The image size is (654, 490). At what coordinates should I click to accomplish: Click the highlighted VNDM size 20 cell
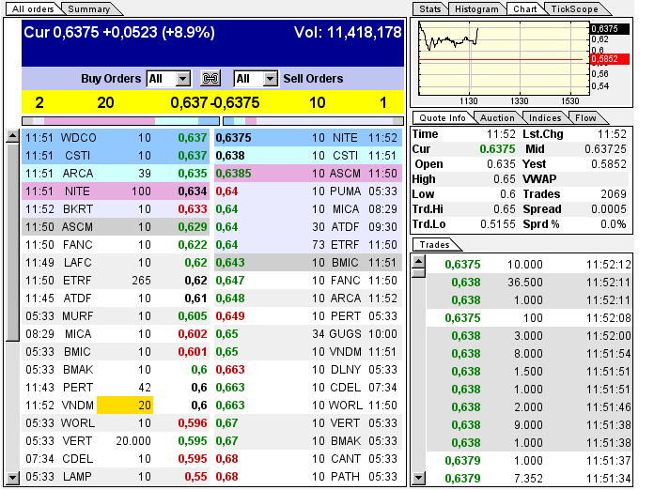point(125,405)
